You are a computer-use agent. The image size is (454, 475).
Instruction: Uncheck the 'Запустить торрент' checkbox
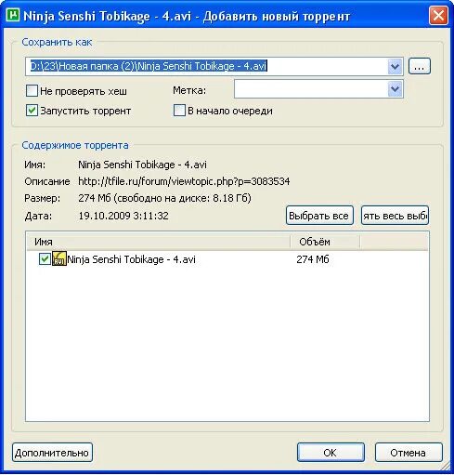[32, 111]
